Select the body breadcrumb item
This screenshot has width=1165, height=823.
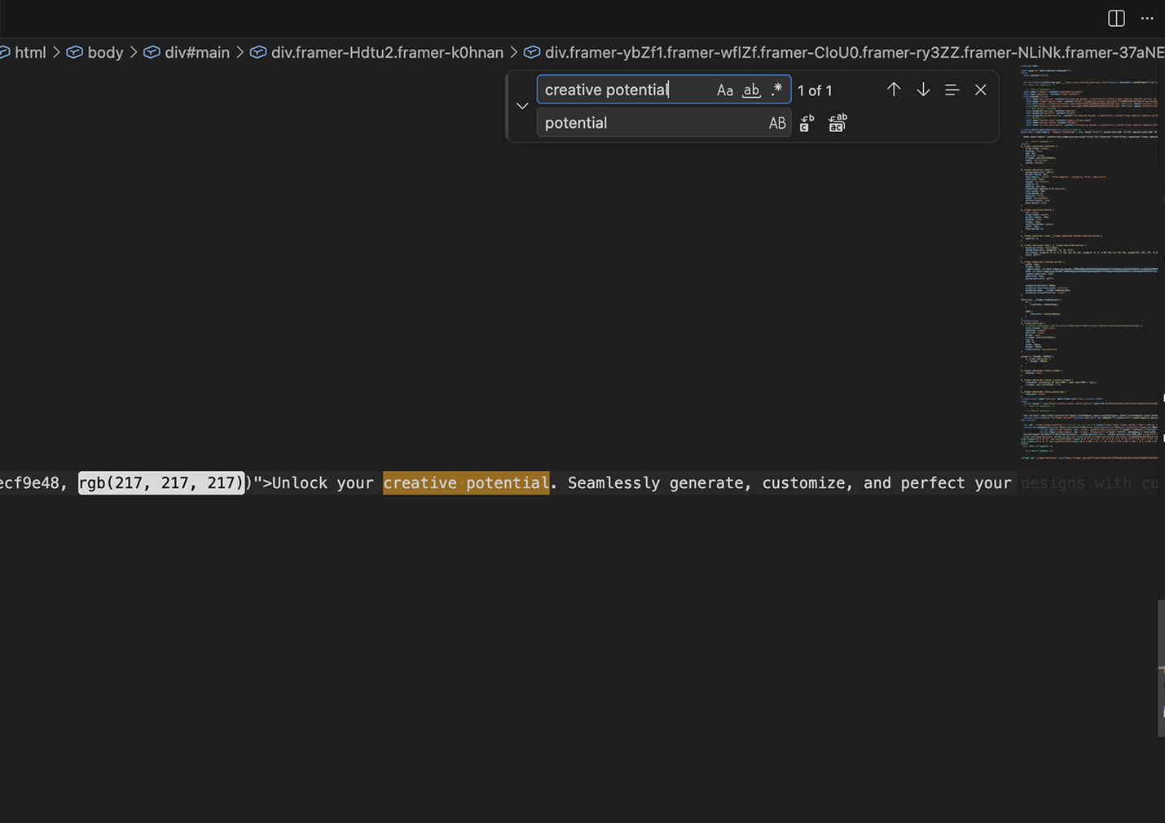point(105,52)
